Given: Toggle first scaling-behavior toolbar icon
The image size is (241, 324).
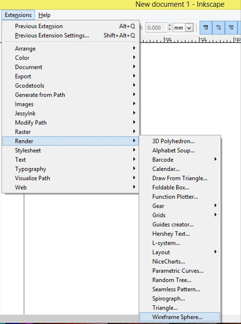Looking at the screenshot, I should click(206, 28).
